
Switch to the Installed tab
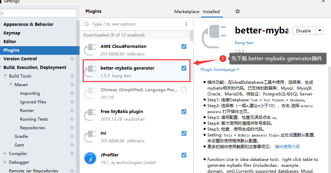[x=211, y=12]
